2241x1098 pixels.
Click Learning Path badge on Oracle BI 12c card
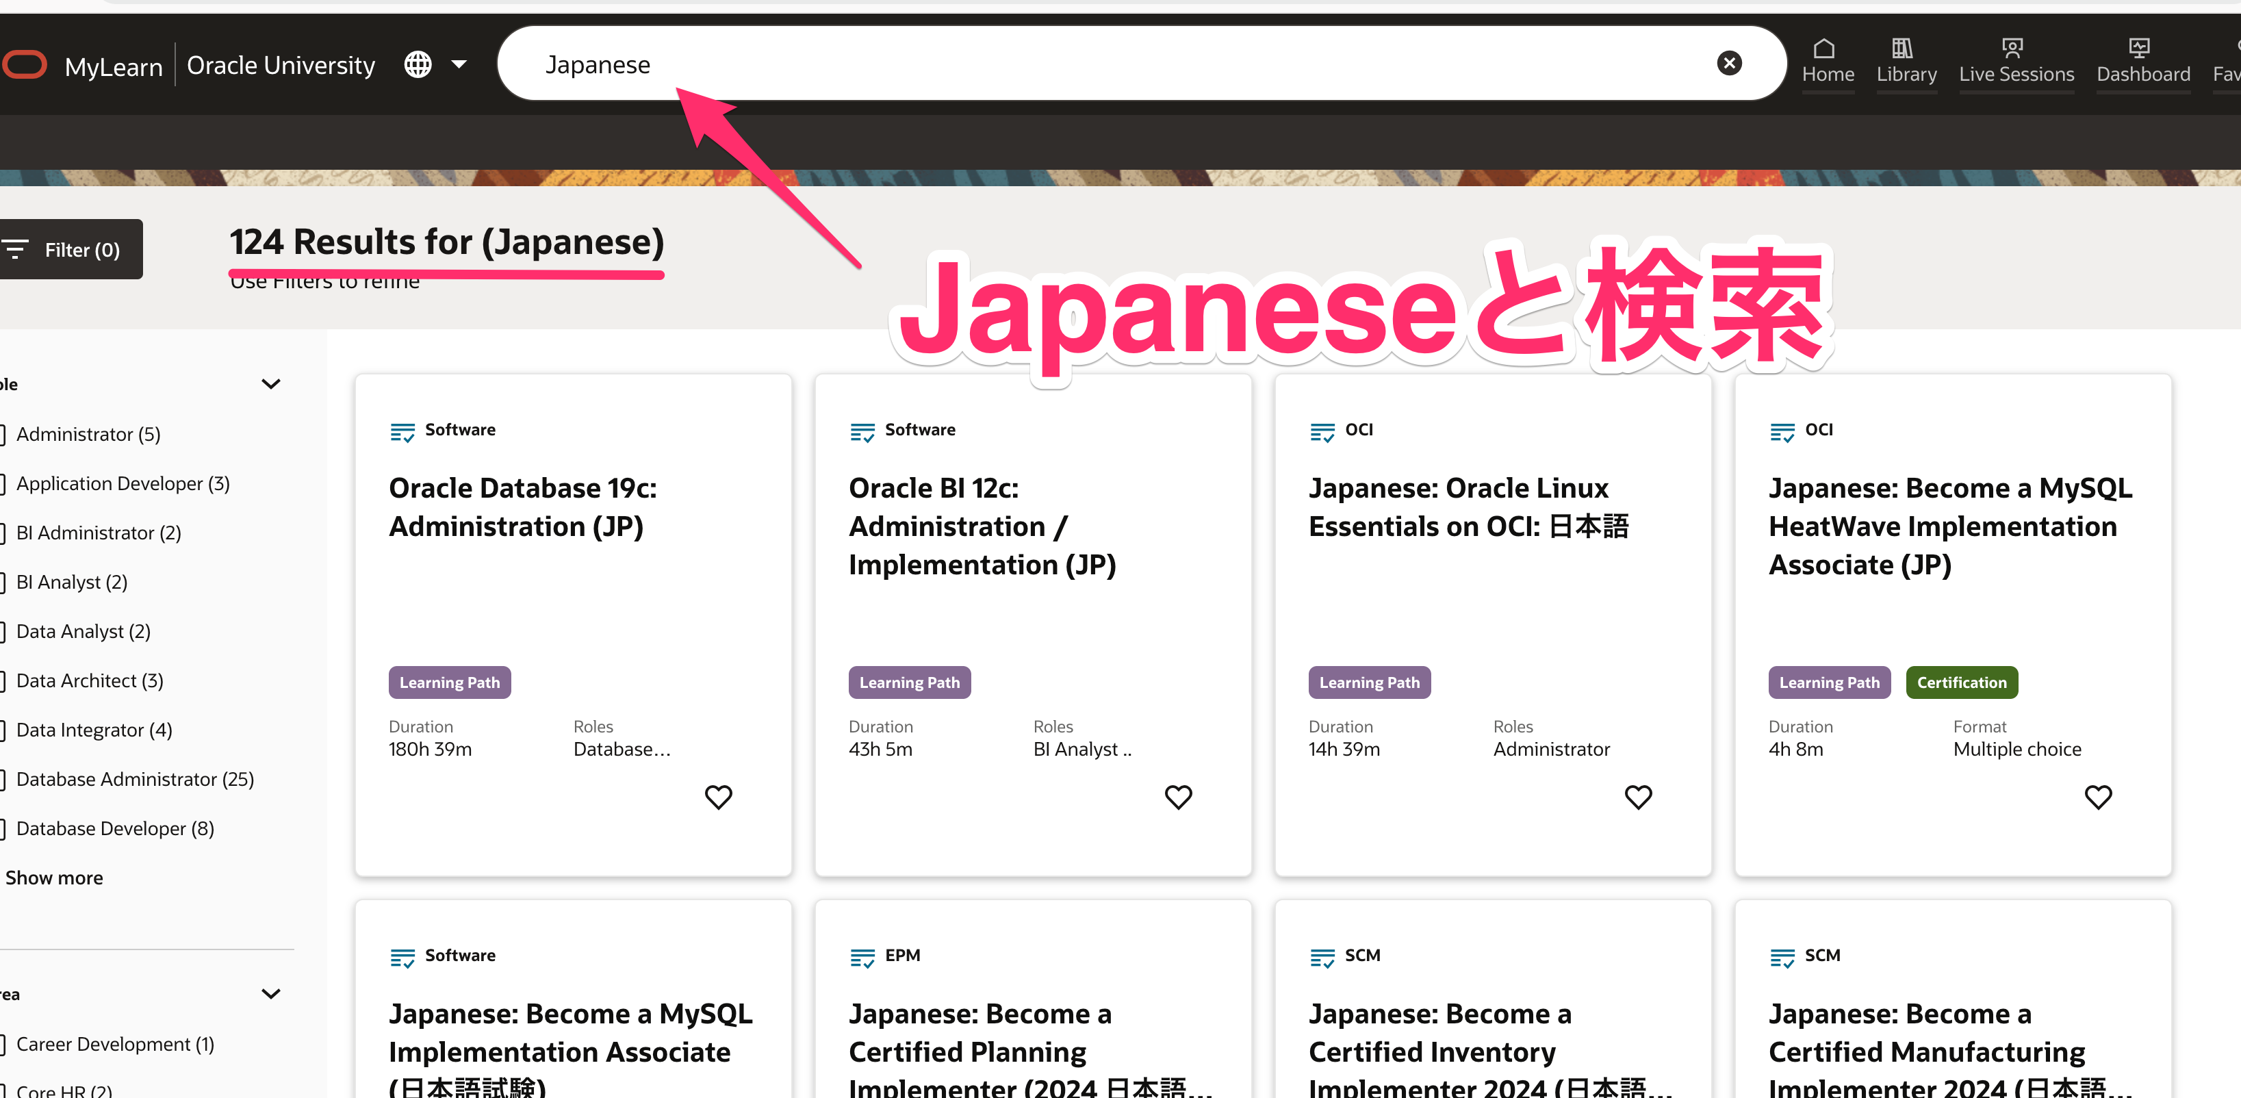coord(910,682)
